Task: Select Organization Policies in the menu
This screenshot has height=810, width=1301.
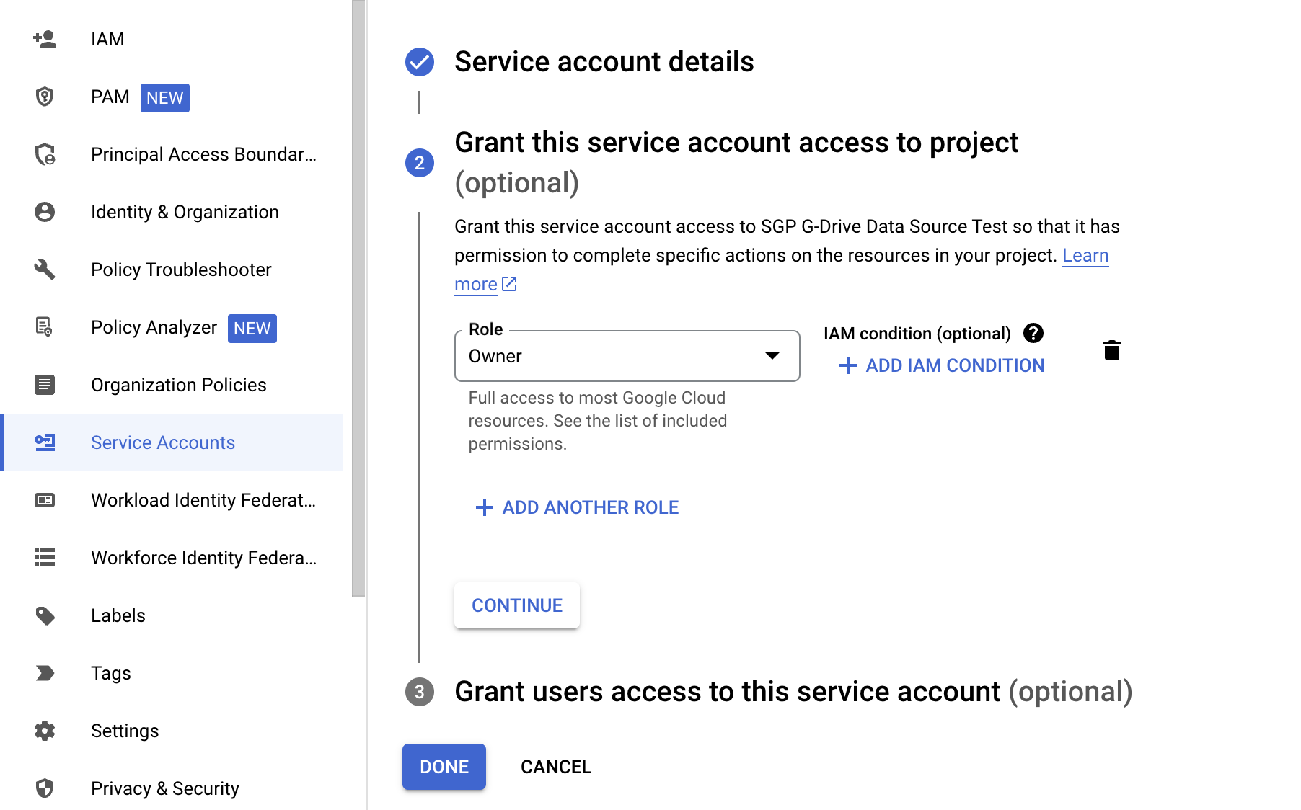Action: [x=178, y=385]
